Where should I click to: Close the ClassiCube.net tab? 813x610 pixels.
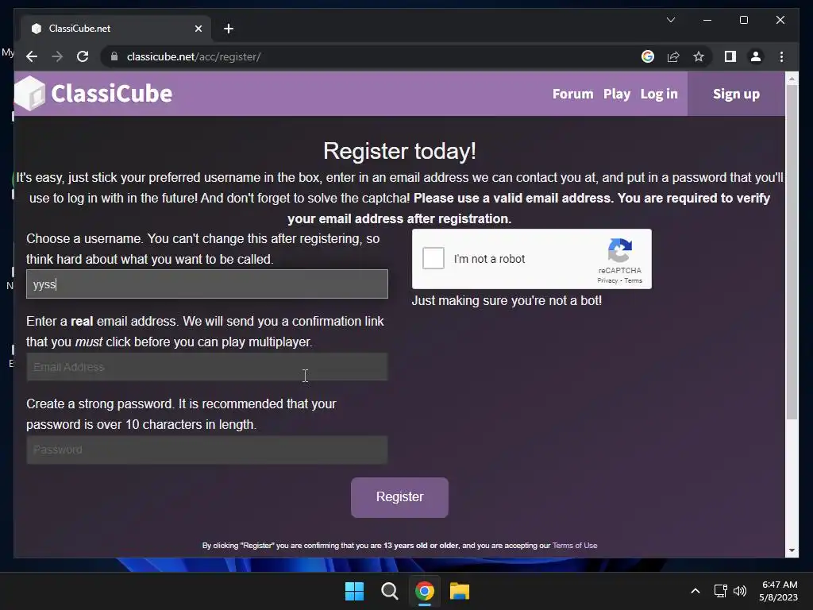198,29
